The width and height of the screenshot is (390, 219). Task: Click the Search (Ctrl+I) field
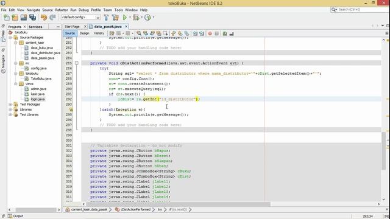pos(360,10)
